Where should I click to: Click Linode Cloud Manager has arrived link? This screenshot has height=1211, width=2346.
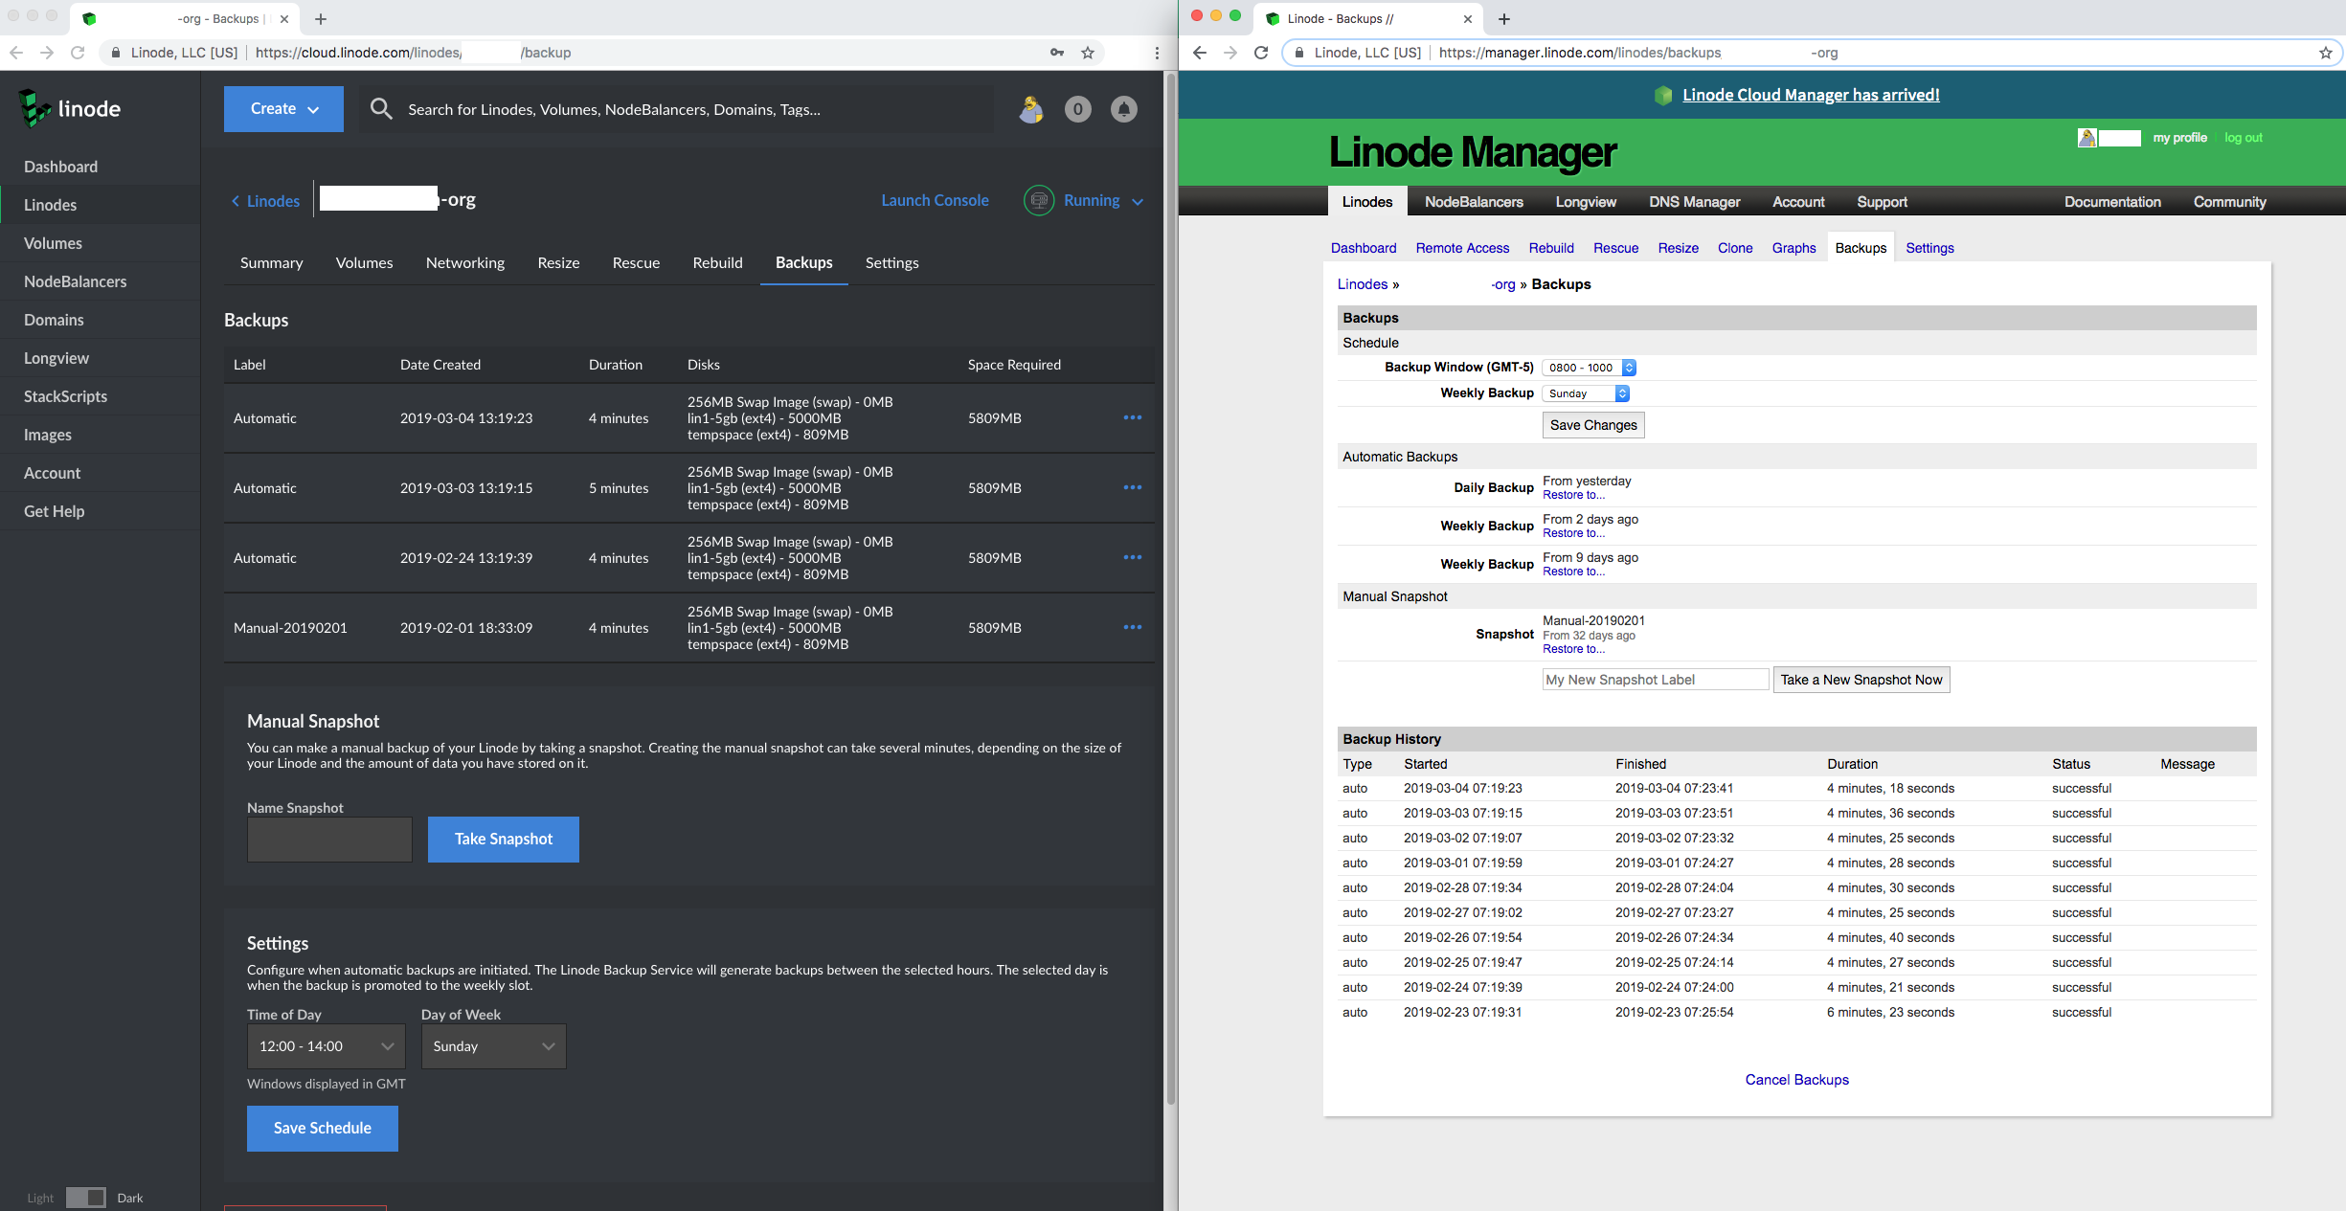pos(1811,95)
